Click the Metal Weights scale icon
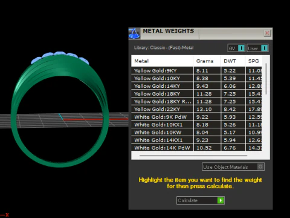 pyautogui.click(x=134, y=33)
